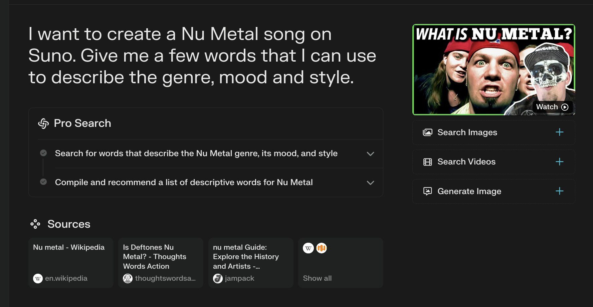
Task: Click the Search Images picture icon
Action: [427, 133]
